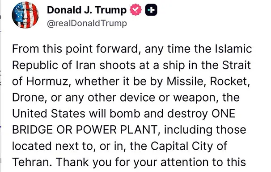This screenshot has width=271, height=172.
Task: Click the word 'Strait' in post
Action: 237,65
